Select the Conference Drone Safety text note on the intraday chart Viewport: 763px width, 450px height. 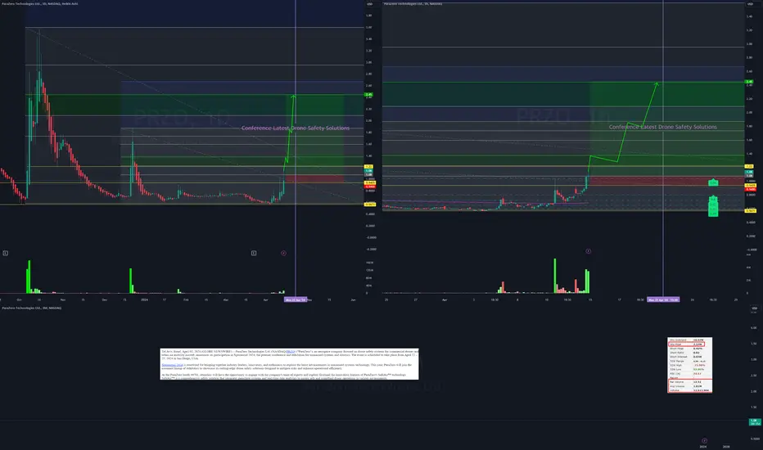pos(663,127)
